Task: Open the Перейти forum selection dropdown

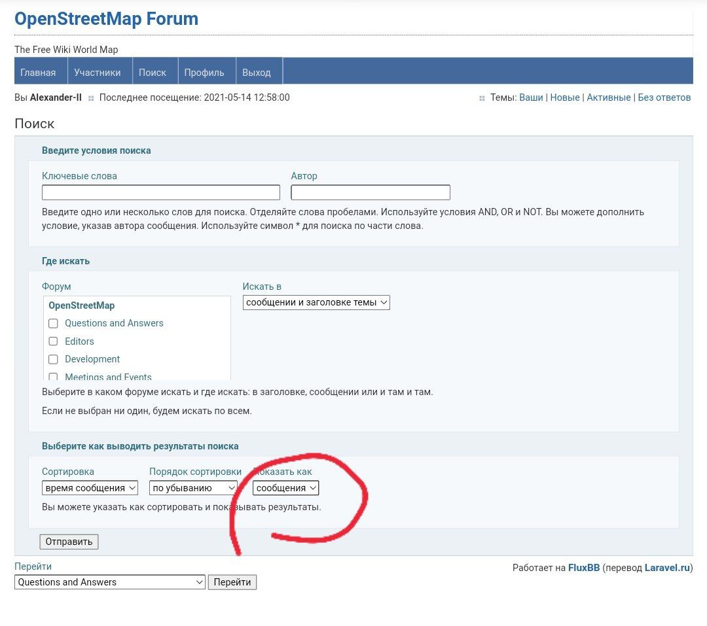Action: tap(110, 582)
